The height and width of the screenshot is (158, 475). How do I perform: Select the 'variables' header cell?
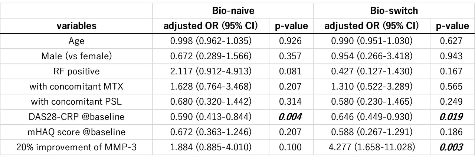pos(76,26)
